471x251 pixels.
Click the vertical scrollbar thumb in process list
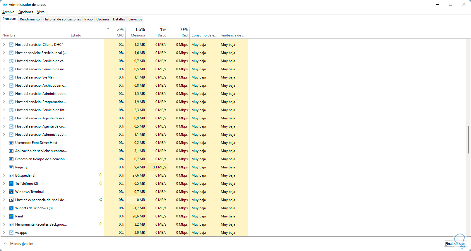pyautogui.click(x=468, y=140)
